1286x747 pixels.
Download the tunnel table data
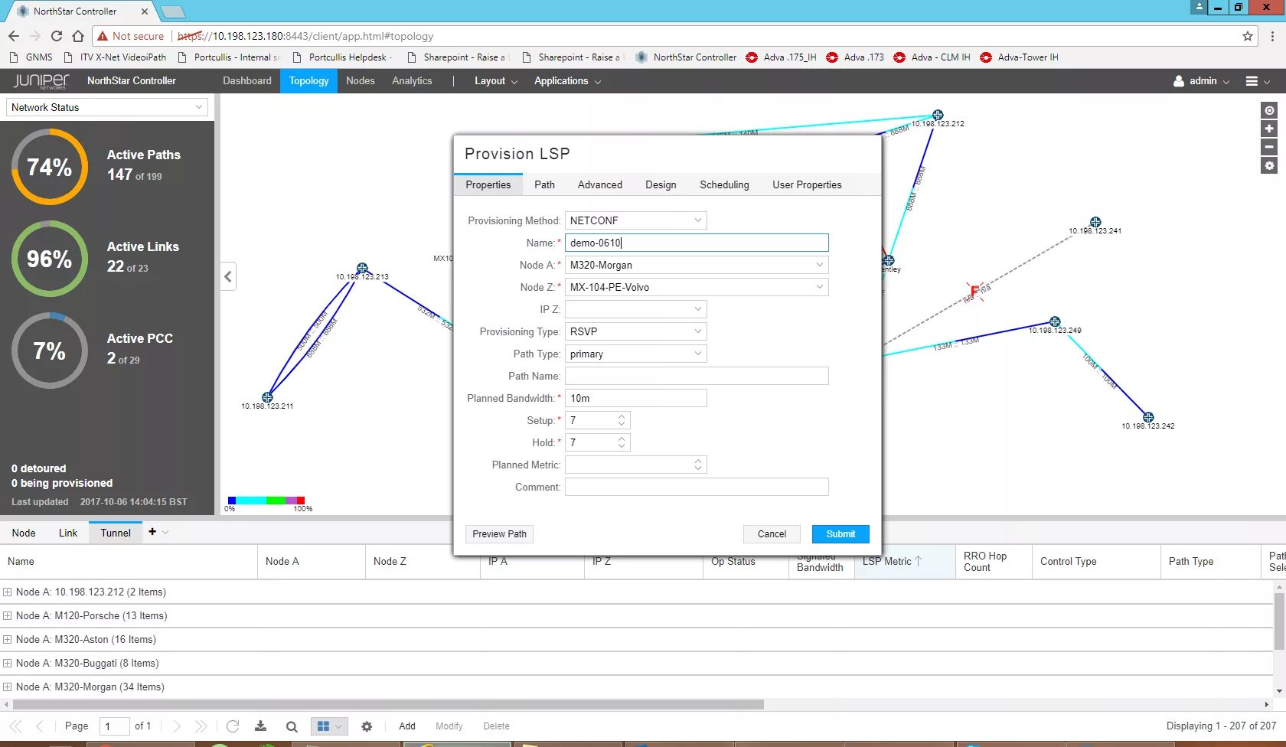(261, 726)
